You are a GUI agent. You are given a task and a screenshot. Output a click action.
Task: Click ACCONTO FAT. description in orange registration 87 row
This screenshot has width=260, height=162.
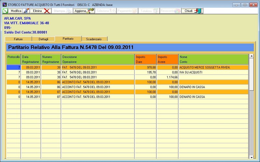click(86, 92)
